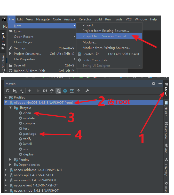Screen dimensions: 174x195
Task: Click Reload All from Disk entry
Action: (x=42, y=71)
